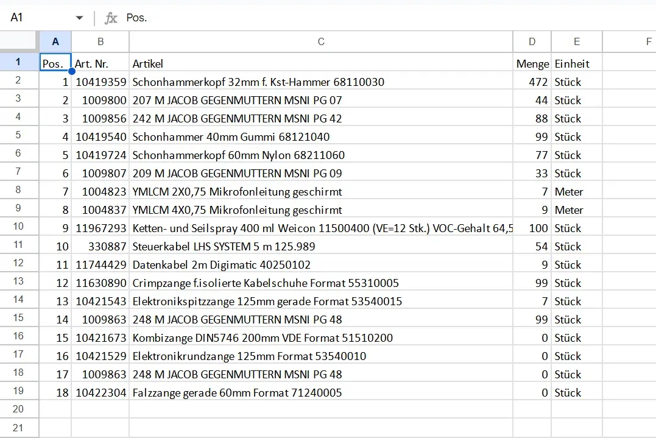Viewport: 656px width, 438px height.
Task: Select row 10 header
Action: coord(18,227)
